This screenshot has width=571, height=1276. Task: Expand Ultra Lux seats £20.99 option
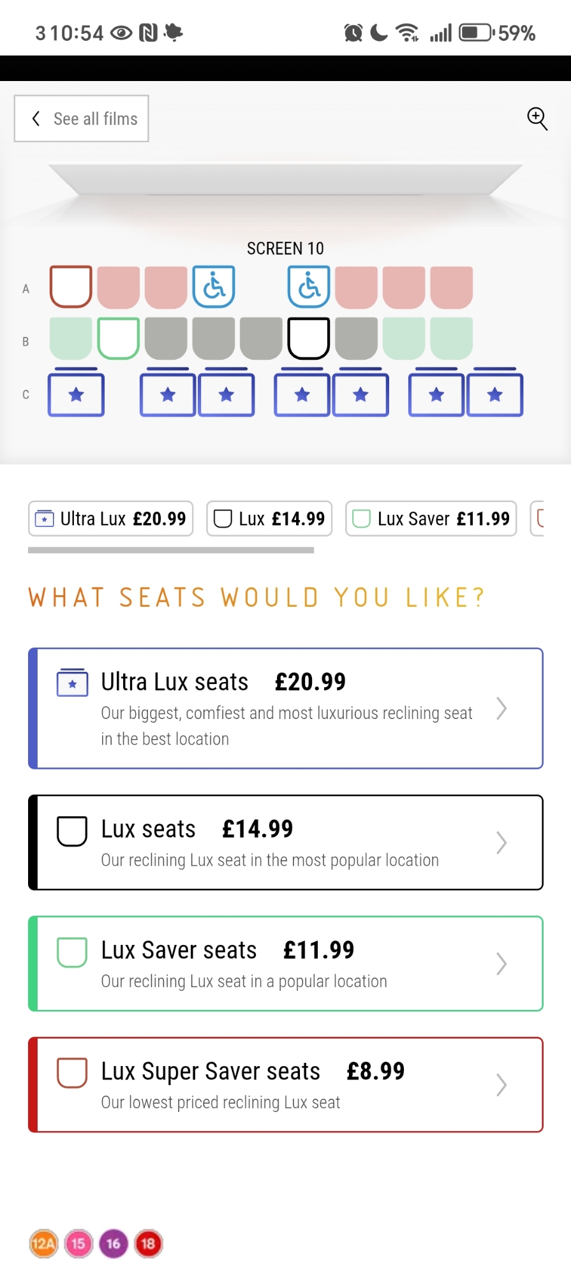click(286, 708)
